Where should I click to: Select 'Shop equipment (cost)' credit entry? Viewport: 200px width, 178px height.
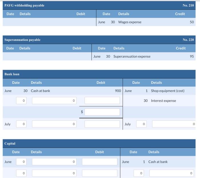click(168, 91)
